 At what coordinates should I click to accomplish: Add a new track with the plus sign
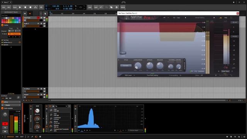pyautogui.click(x=35, y=29)
